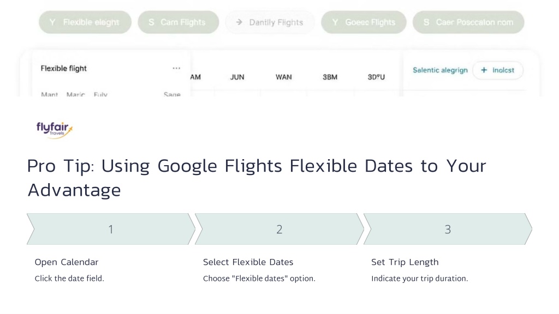Click step 3 chevron arrow

pyautogui.click(x=448, y=229)
